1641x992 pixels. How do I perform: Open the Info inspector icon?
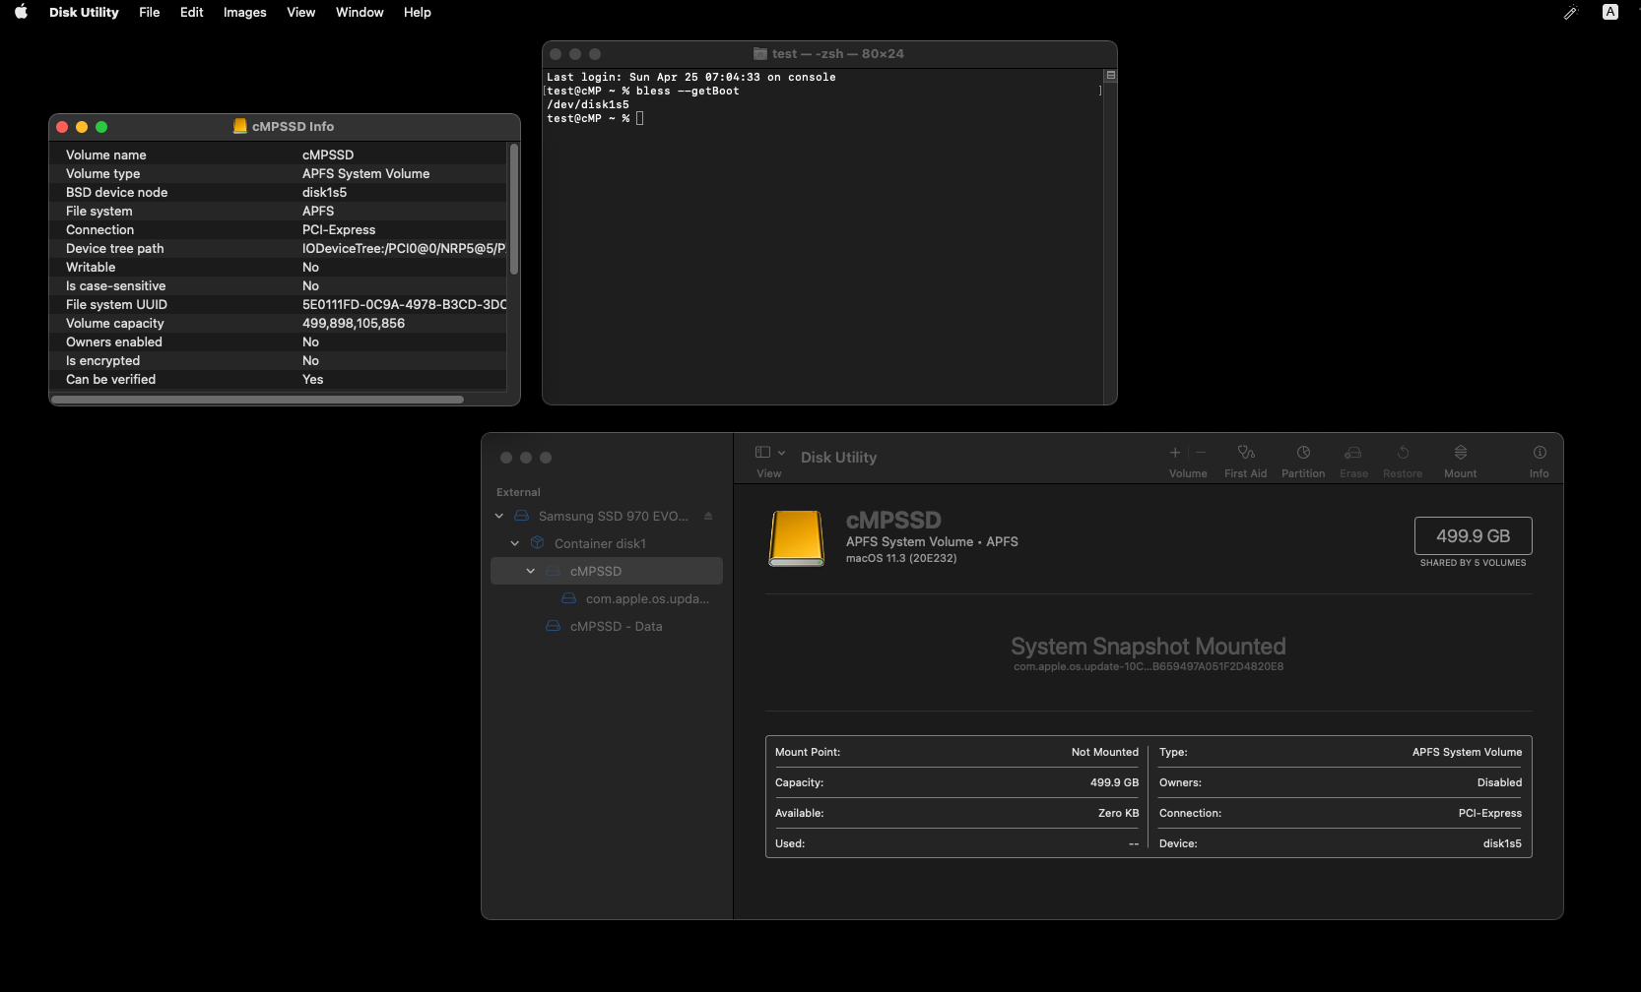click(1539, 453)
